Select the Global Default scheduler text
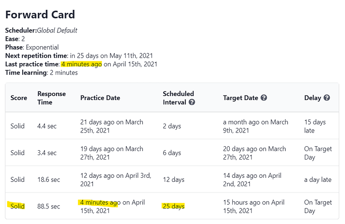 coord(57,30)
